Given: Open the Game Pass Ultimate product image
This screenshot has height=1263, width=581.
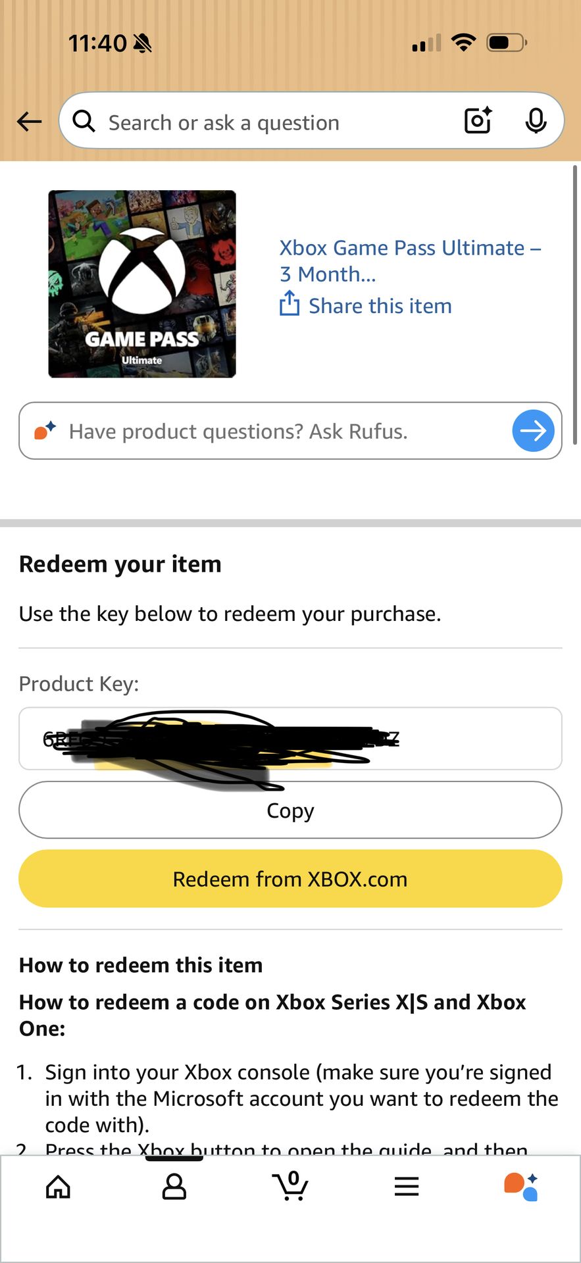Looking at the screenshot, I should coord(142,284).
